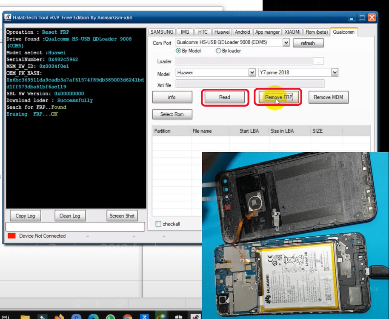
Task: Click the disassembled Huawei phone video overlay
Action: coord(295,235)
